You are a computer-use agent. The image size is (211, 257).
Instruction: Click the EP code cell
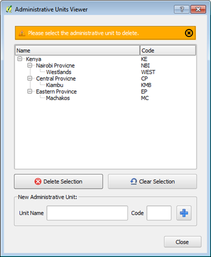pos(144,92)
